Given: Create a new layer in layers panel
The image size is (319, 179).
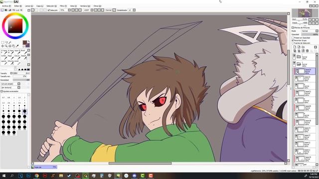Looking at the screenshot, I should 295,47.
